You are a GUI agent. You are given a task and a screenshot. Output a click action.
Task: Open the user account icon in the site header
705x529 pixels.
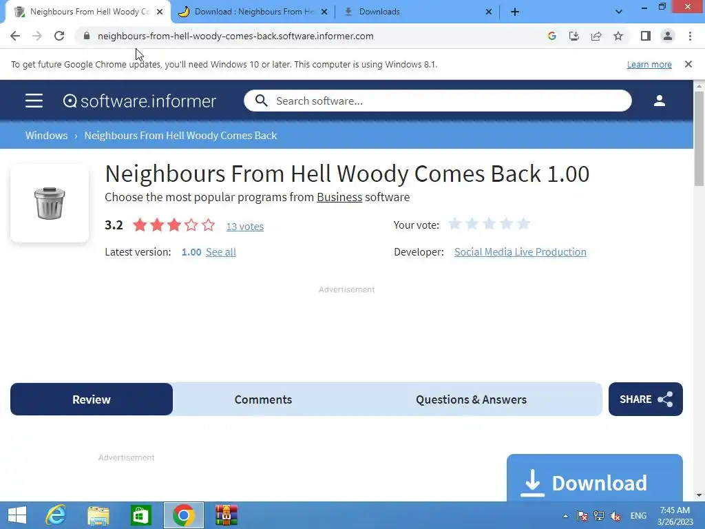click(659, 101)
